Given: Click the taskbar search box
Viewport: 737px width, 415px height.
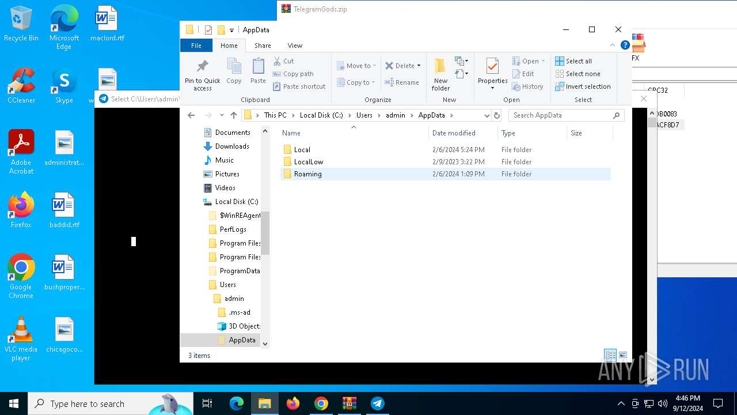Looking at the screenshot, I should click(111, 403).
